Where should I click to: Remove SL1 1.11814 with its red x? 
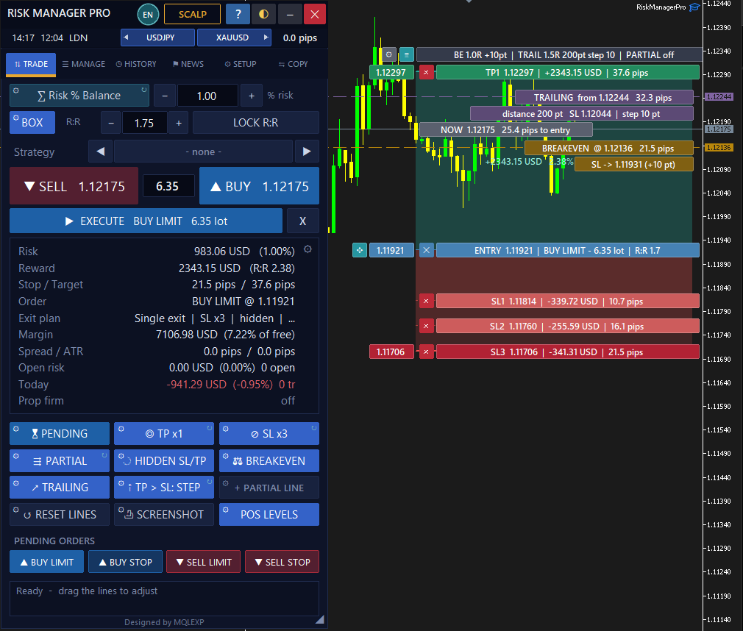point(426,301)
